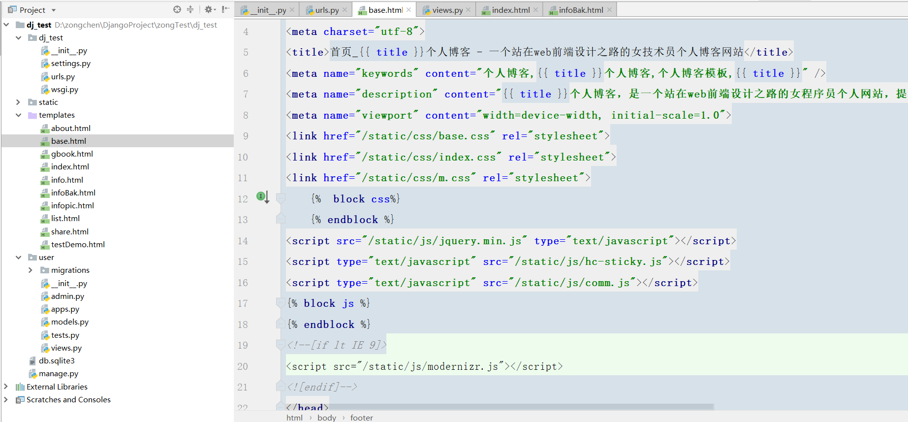
Task: Expand the static folder
Action: coord(18,102)
